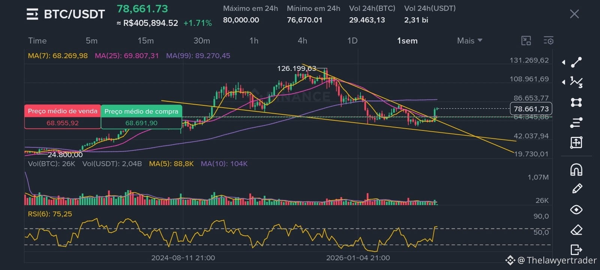Screen dimensions: 600x270
Task: Click the 24.800,00 low price marker
Action: 65,154
